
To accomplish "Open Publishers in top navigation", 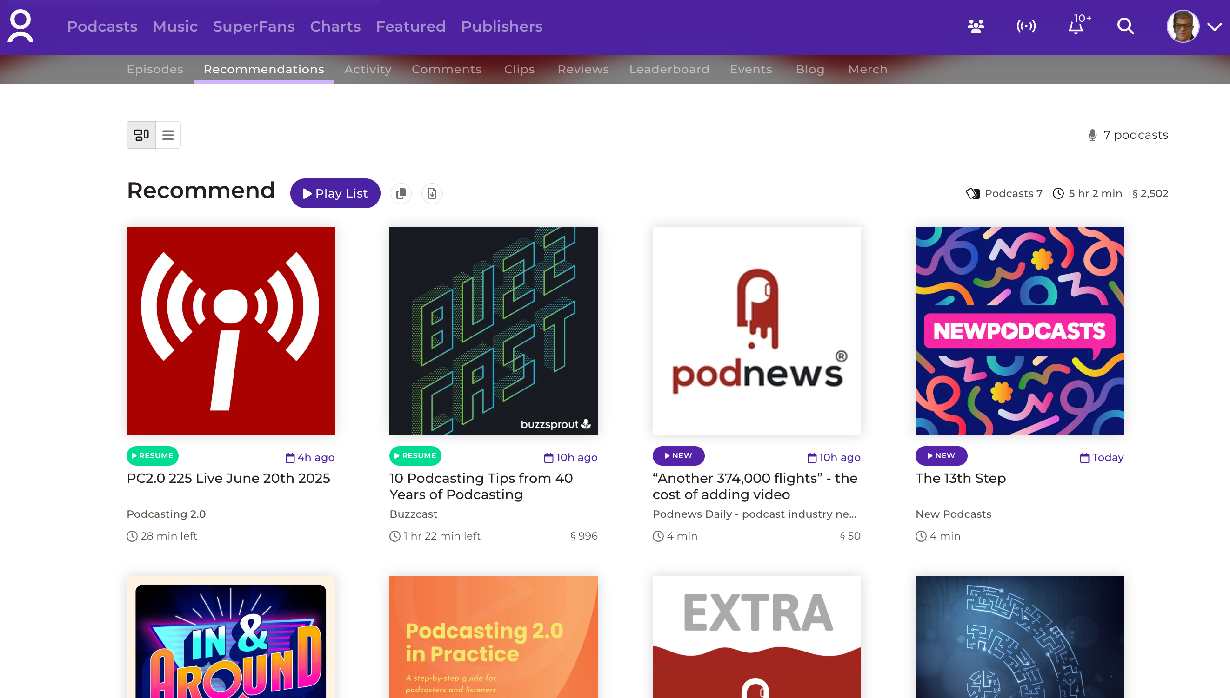I will coord(501,26).
